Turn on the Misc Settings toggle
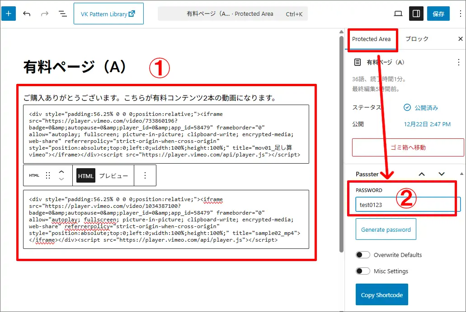The height and width of the screenshot is (312, 466). (x=362, y=271)
